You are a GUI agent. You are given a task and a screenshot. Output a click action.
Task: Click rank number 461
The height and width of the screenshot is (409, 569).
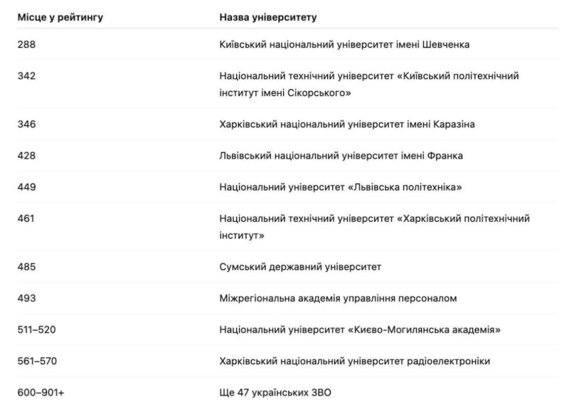coord(26,219)
